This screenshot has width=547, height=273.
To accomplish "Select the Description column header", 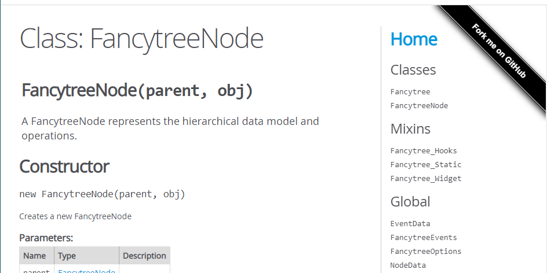I will click(x=144, y=256).
